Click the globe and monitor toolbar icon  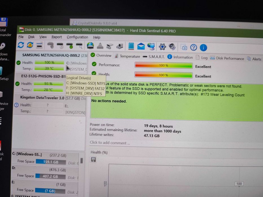(x=151, y=46)
